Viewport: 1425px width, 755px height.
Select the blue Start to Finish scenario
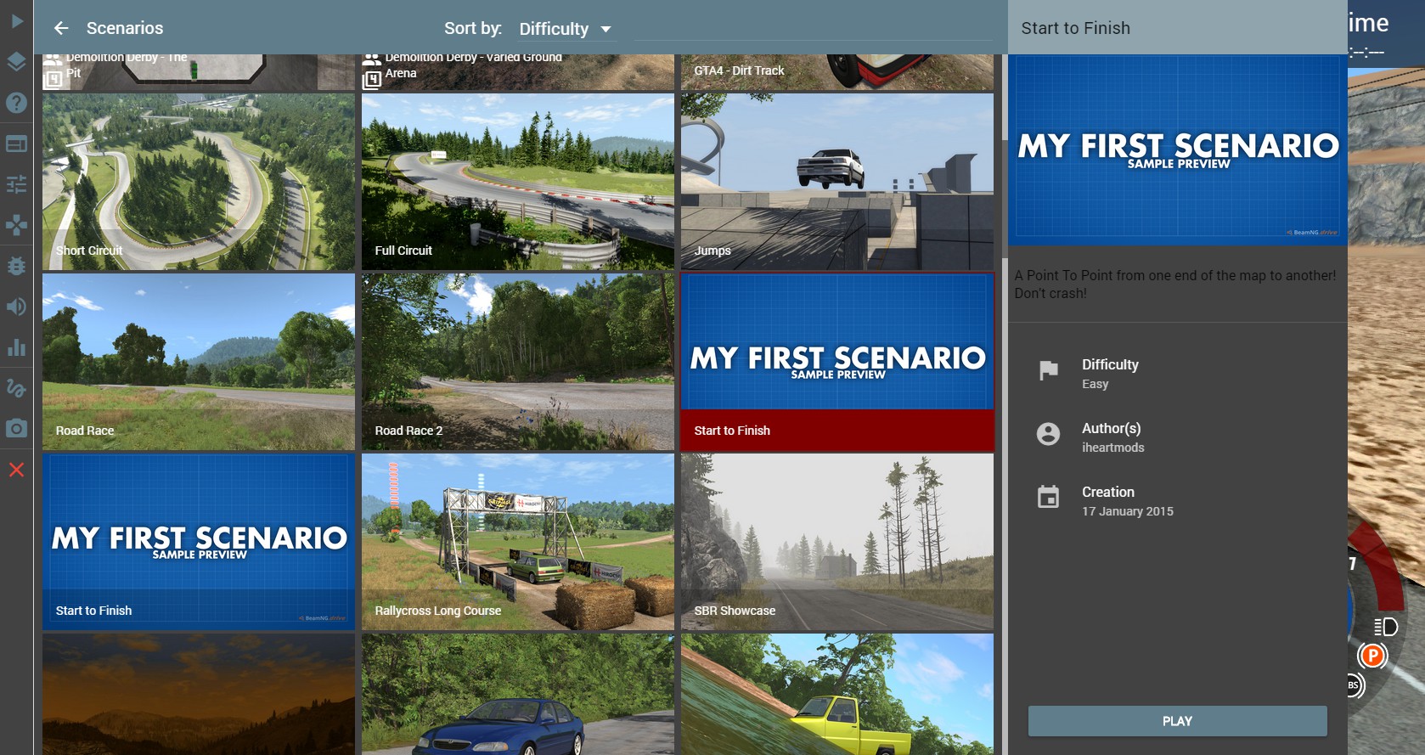click(x=199, y=542)
